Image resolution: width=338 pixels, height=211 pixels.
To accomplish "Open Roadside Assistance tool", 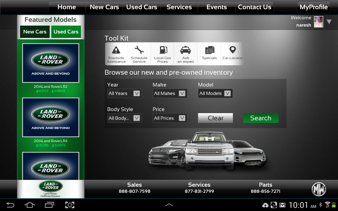I will [x=116, y=54].
